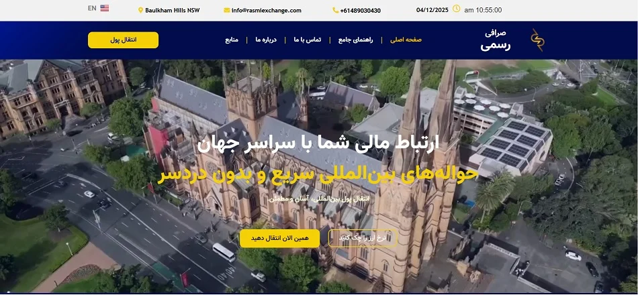Click the +61489030430 phone number link
Image resolution: width=638 pixels, height=295 pixels.
[361, 11]
